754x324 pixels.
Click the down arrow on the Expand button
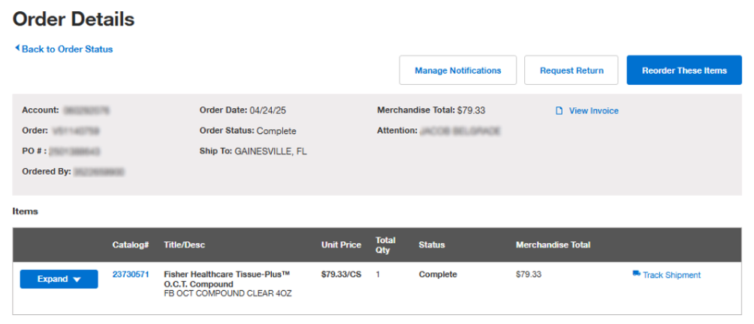click(x=77, y=280)
